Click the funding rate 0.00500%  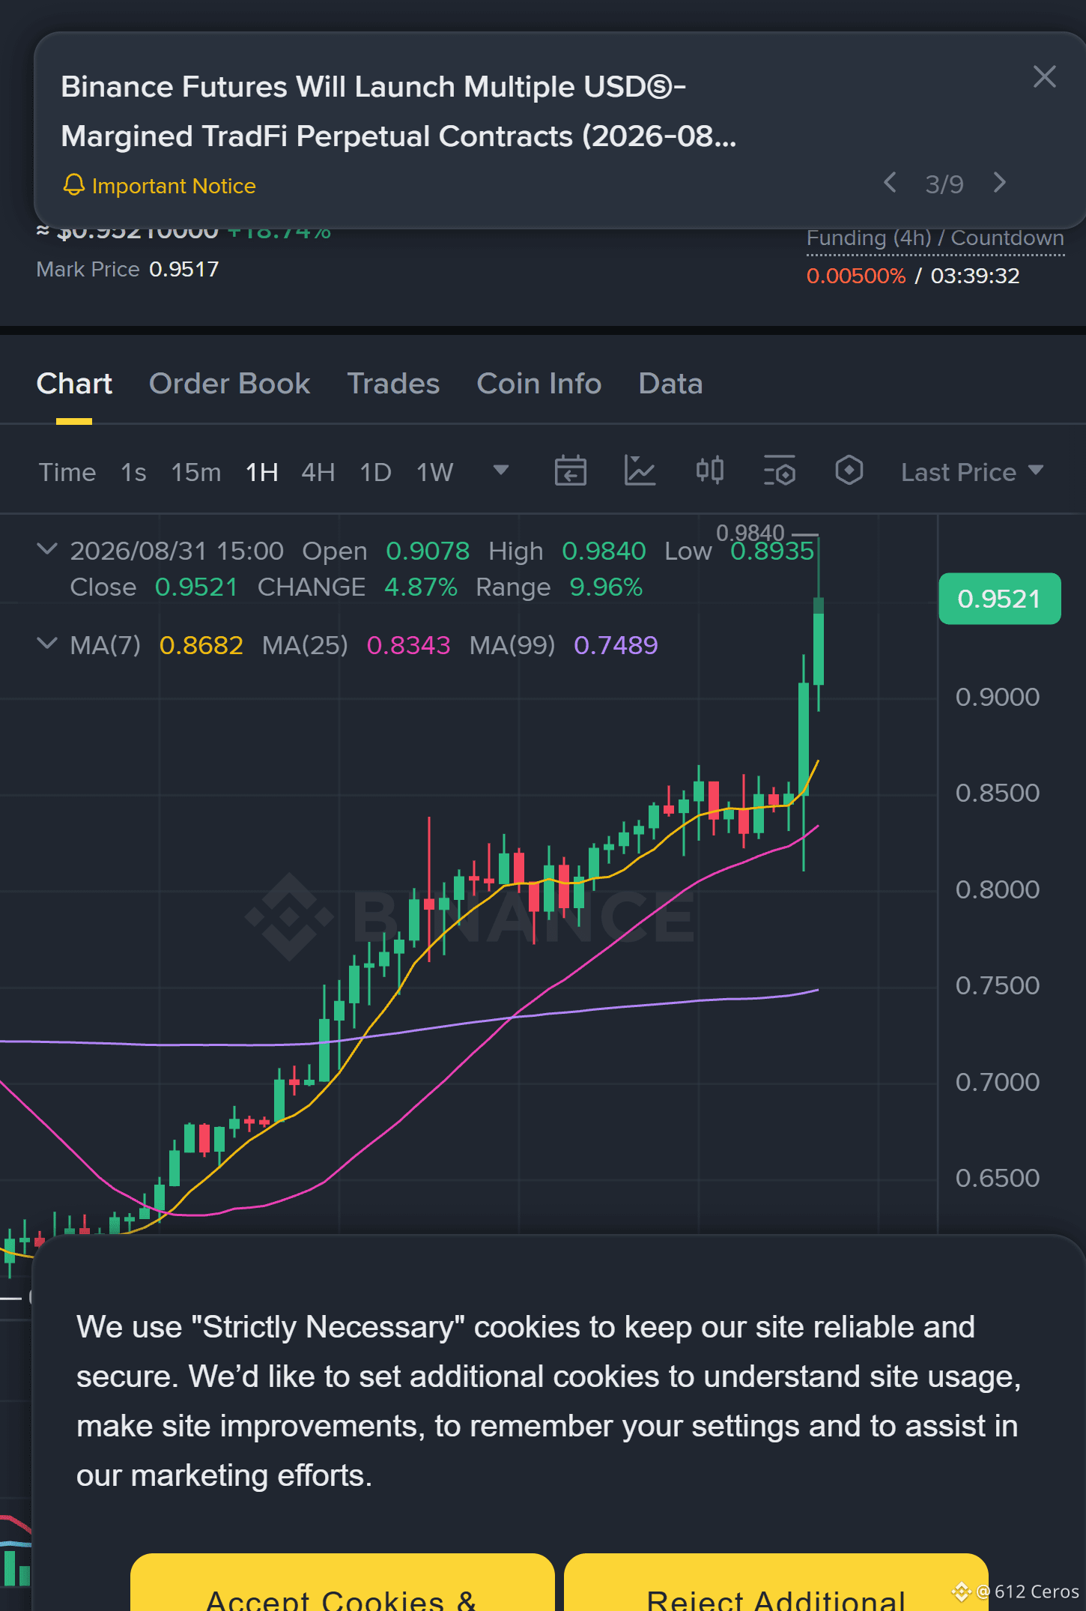pyautogui.click(x=856, y=276)
